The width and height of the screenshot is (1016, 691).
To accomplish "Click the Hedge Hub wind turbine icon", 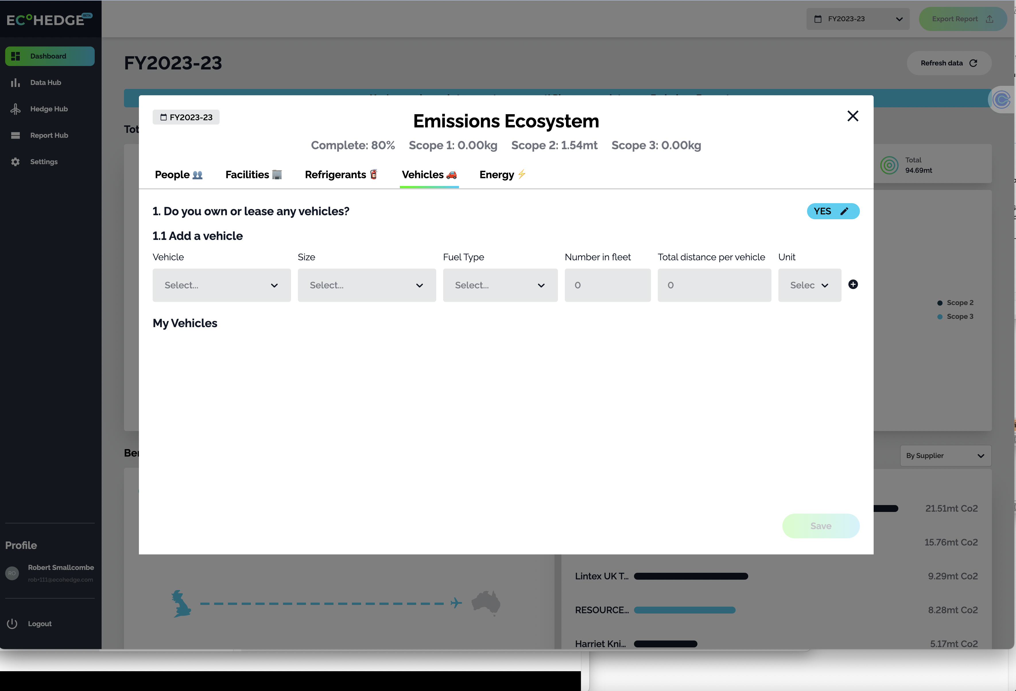I will (x=16, y=109).
